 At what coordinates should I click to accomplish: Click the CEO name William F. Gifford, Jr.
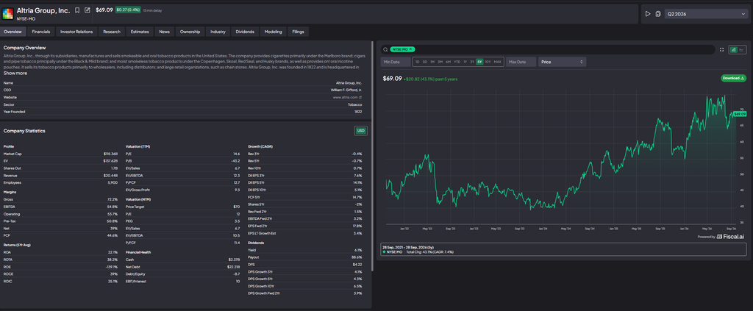(346, 90)
